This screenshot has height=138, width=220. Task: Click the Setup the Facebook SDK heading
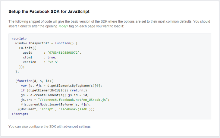[x=49, y=12]
